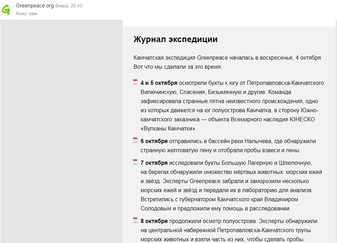Select the bold date "8 октября"
This screenshot has height=243, width=337.
tap(154, 221)
